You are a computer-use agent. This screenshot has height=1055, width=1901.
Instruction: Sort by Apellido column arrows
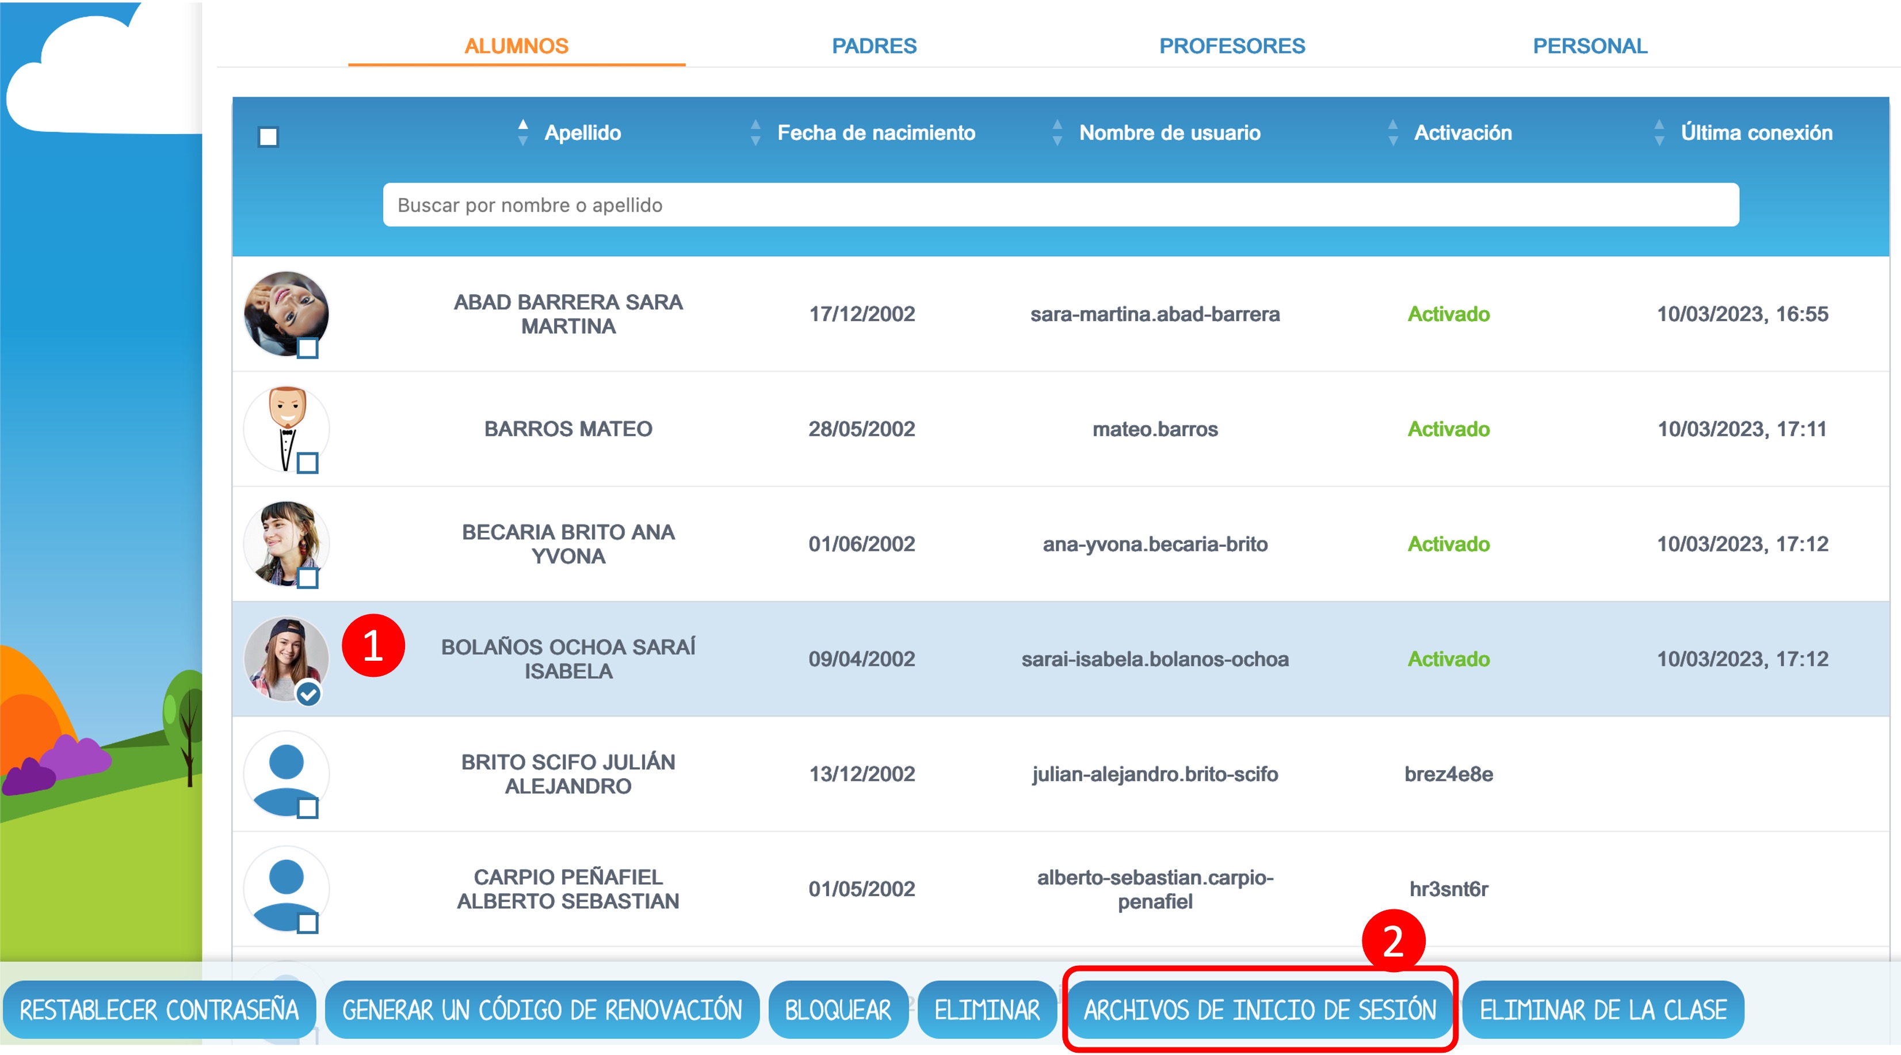pyautogui.click(x=522, y=132)
